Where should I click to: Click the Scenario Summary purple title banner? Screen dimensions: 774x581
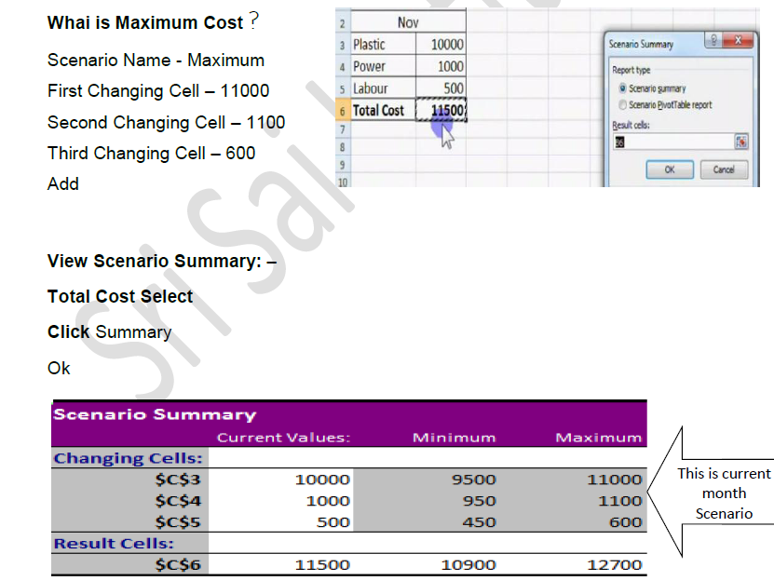[348, 414]
